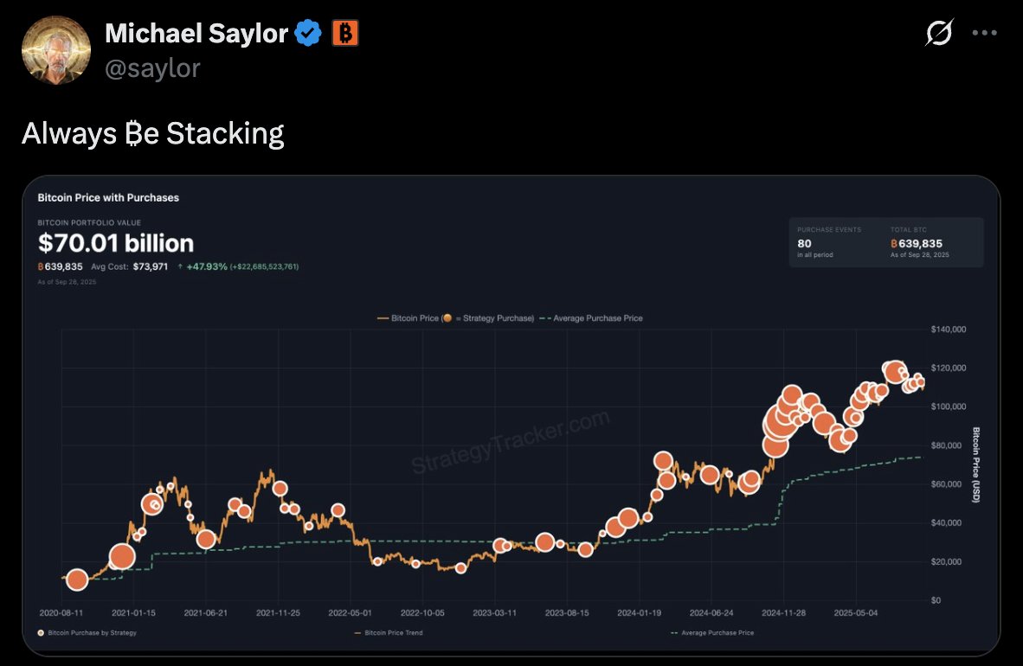Click the Grok slash-circle icon
The height and width of the screenshot is (666, 1023).
[x=939, y=34]
